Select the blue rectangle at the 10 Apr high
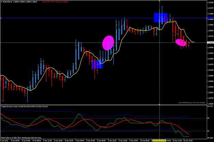214x142 pixels. tap(161, 17)
